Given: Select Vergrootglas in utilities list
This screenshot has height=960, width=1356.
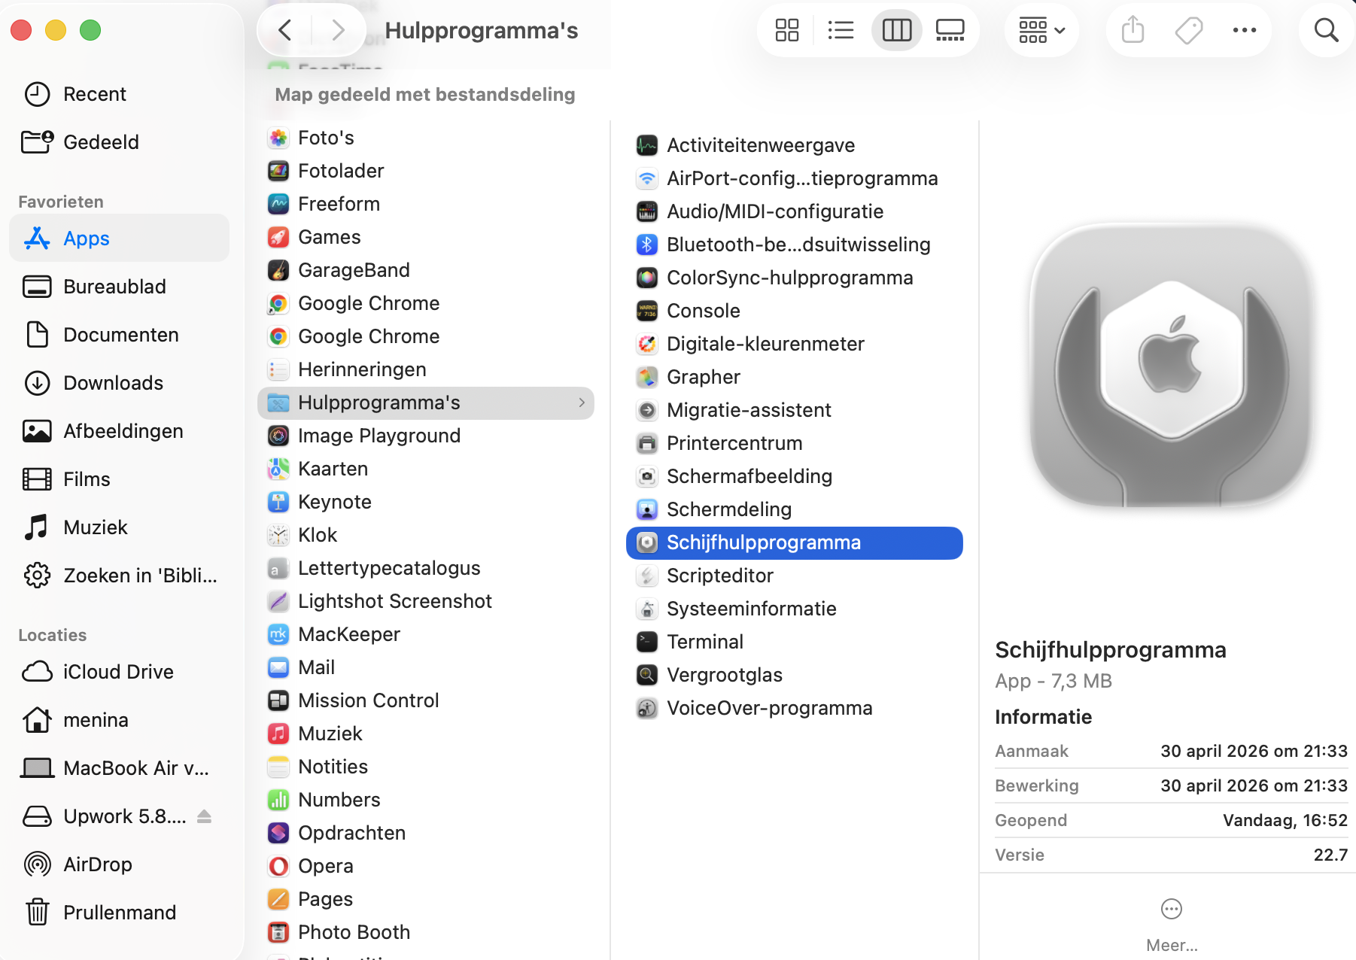Looking at the screenshot, I should (795, 675).
